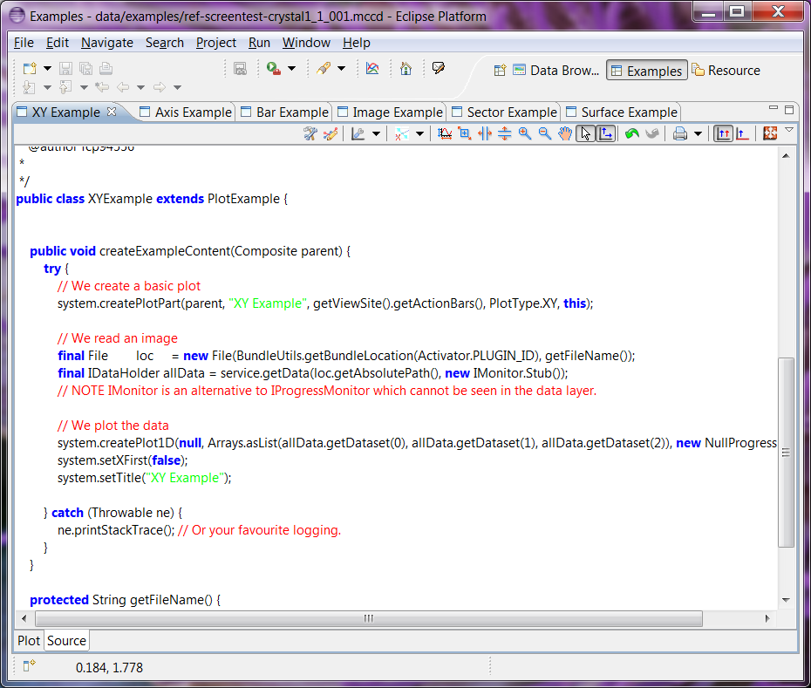The width and height of the screenshot is (811, 688).
Task: Open the print icon dropdown arrow
Action: [x=697, y=134]
